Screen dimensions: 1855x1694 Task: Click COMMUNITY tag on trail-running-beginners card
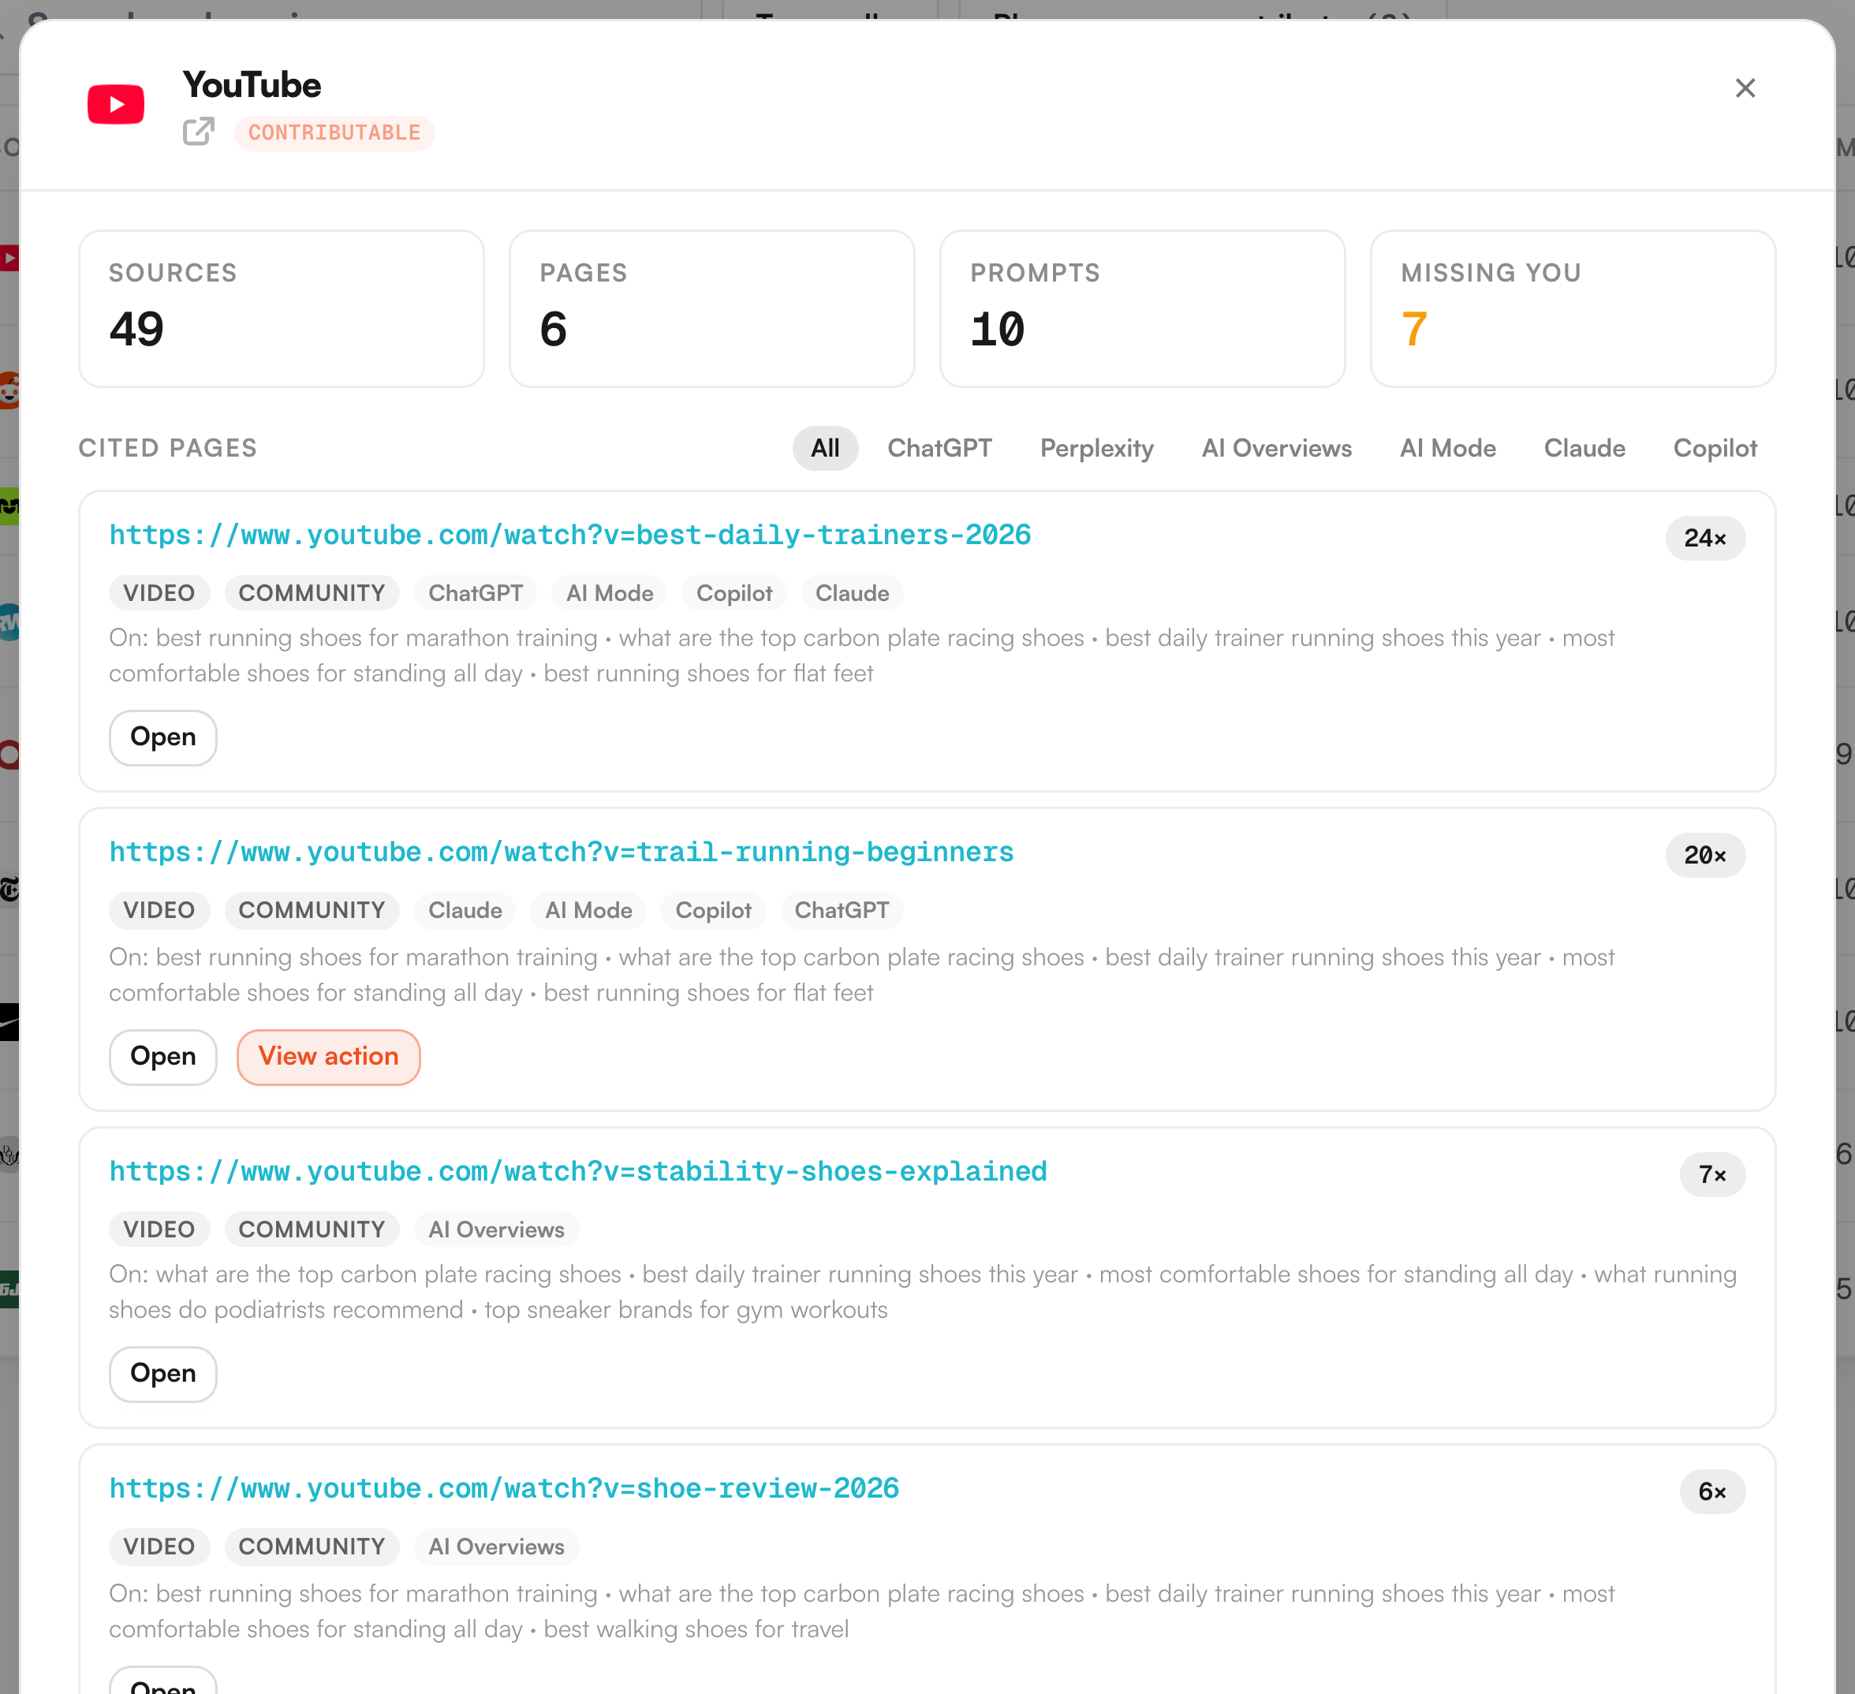(312, 910)
